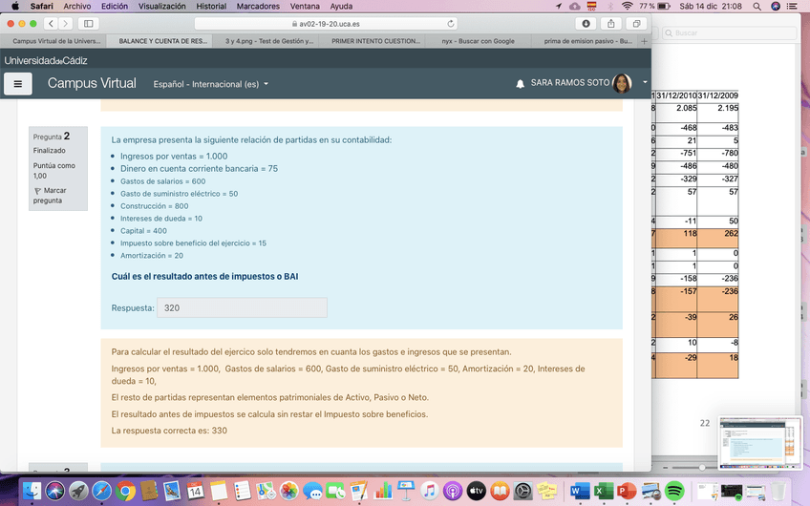Screen dimensions: 810x506
Task: Click Sara Ramos Soto's profile picture
Action: (x=622, y=83)
